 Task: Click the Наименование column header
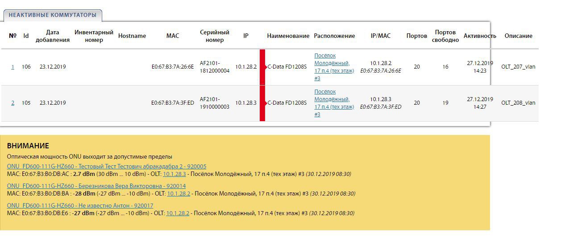(288, 36)
